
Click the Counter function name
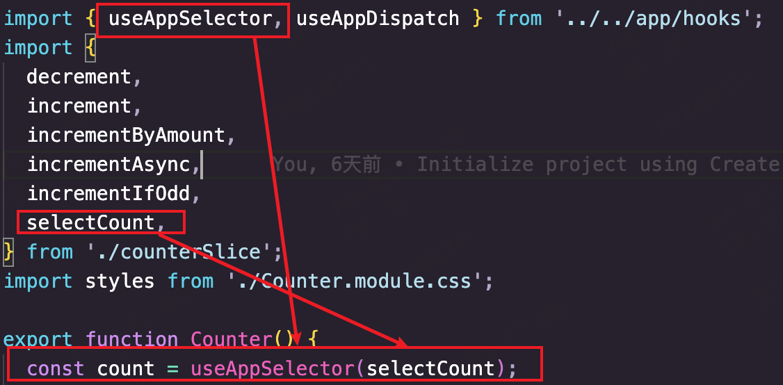231,340
